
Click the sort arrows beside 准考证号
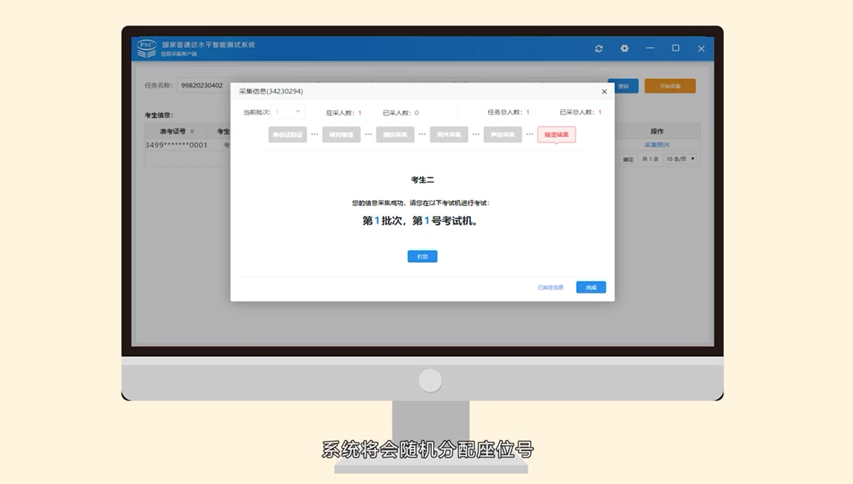click(193, 132)
